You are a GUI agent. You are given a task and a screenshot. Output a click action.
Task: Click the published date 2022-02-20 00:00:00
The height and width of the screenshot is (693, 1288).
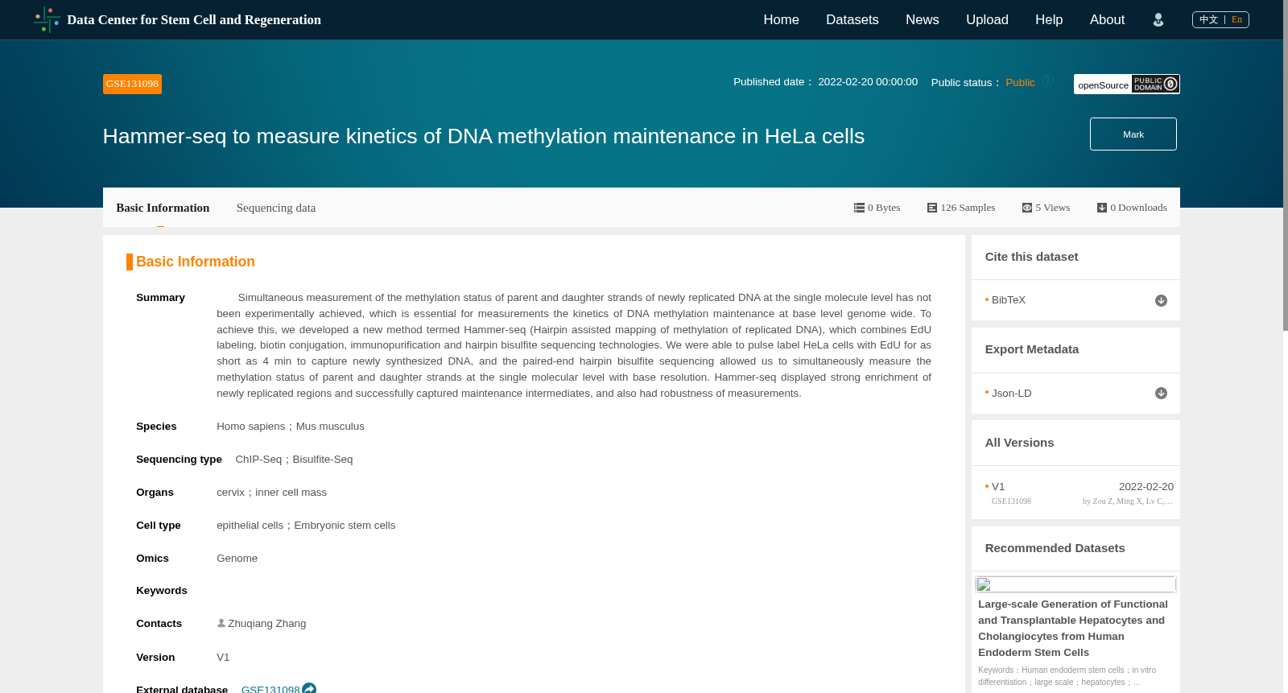(x=868, y=81)
